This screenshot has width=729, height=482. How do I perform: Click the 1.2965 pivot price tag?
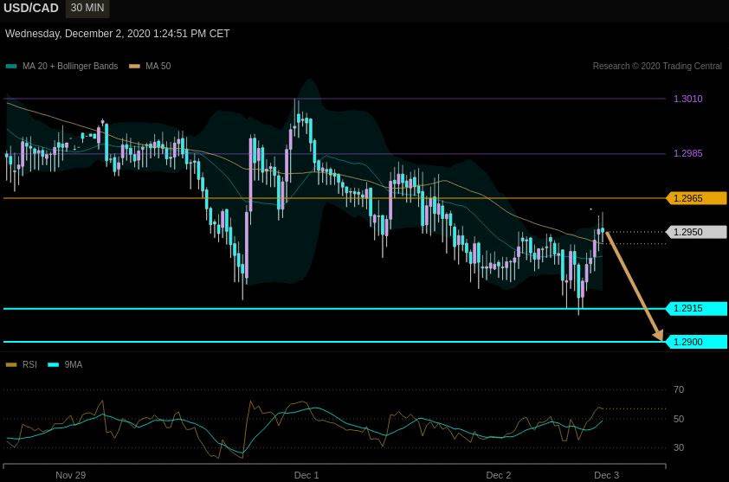tap(696, 198)
